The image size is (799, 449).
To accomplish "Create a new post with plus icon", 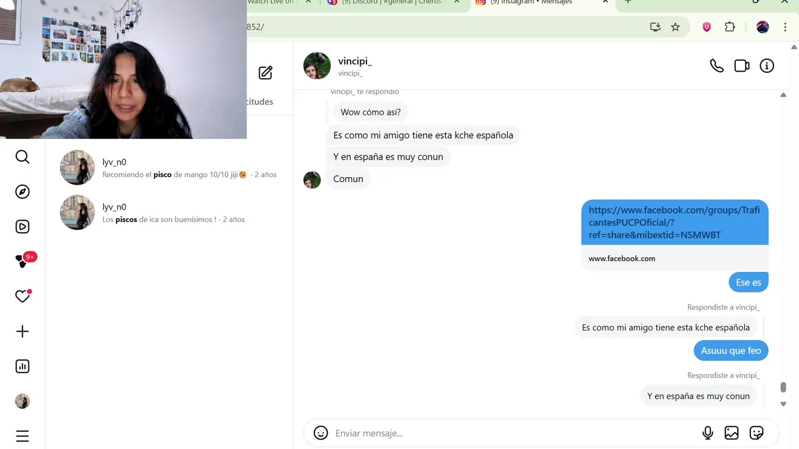I will [22, 331].
